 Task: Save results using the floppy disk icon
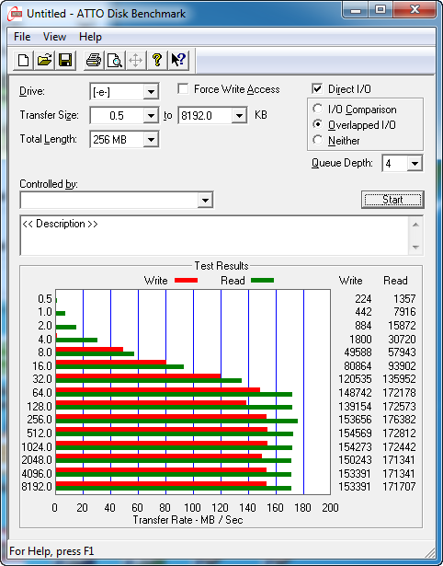(65, 60)
